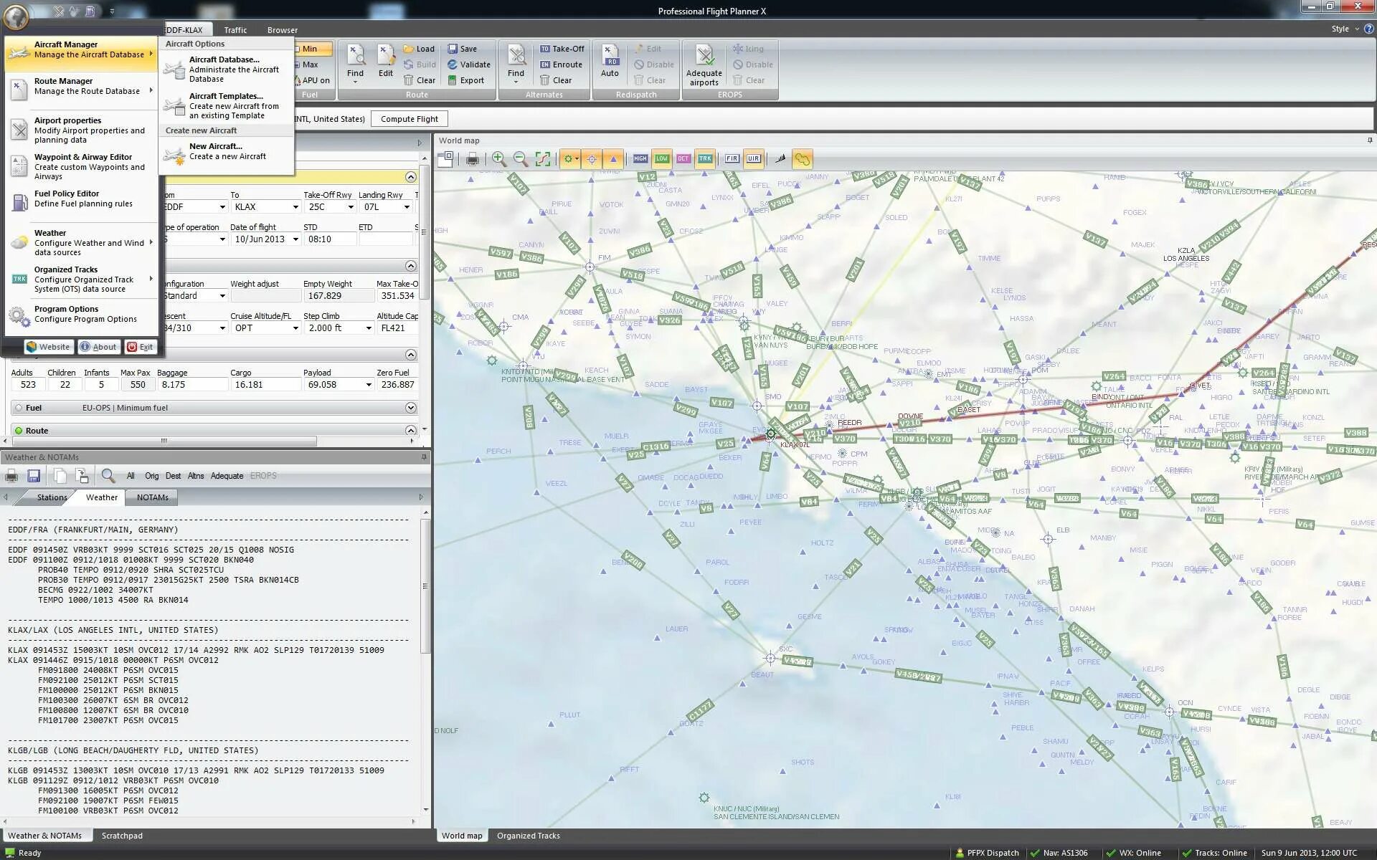The width and height of the screenshot is (1377, 860).
Task: Zoom map to fit the flight route
Action: [x=543, y=158]
